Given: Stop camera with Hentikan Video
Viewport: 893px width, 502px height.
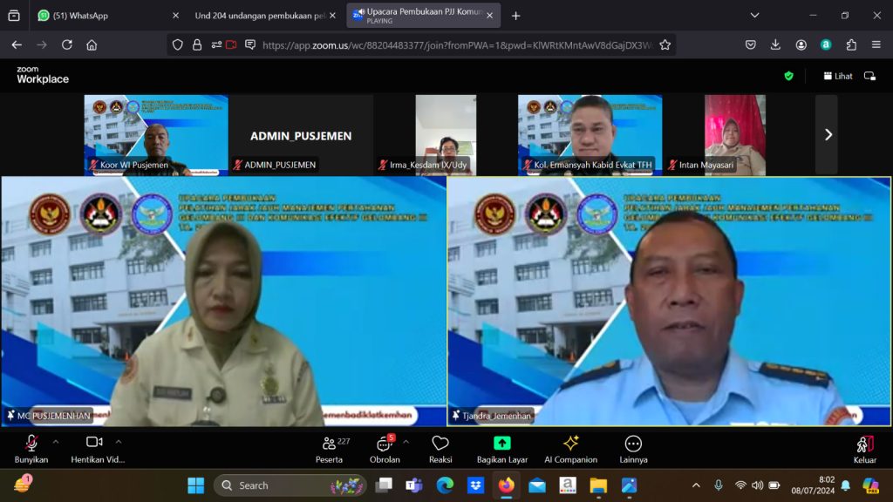Looking at the screenshot, I should pyautogui.click(x=94, y=447).
